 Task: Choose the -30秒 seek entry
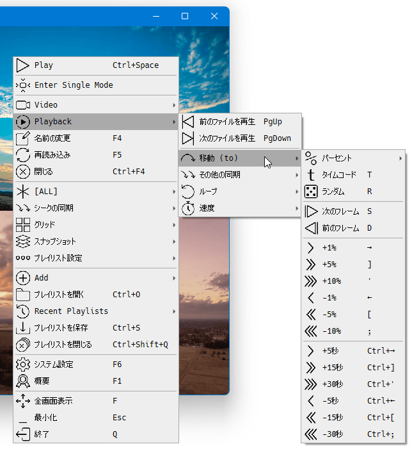pos(353,434)
